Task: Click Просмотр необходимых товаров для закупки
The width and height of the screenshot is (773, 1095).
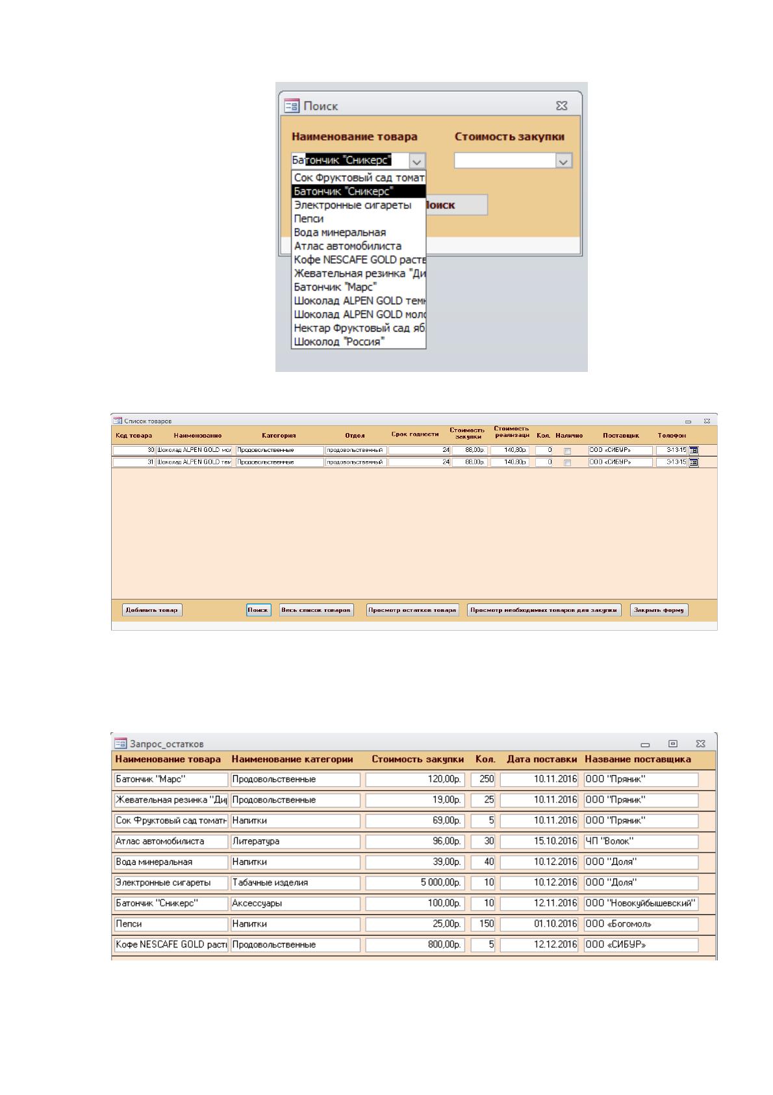Action: [544, 610]
